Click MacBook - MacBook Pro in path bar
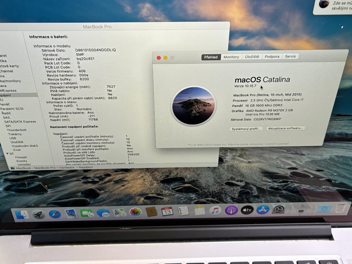 click(35, 168)
